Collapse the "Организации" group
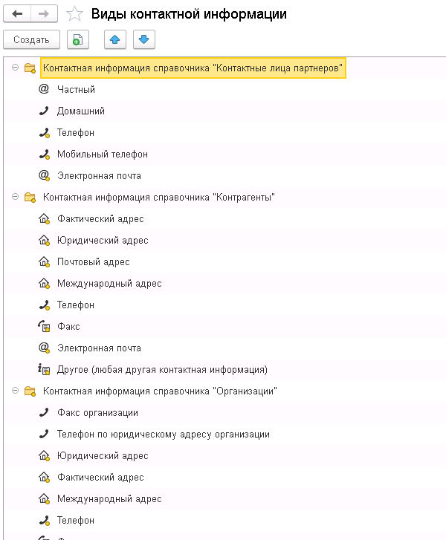Viewport: 446px width, 540px height. click(15, 391)
